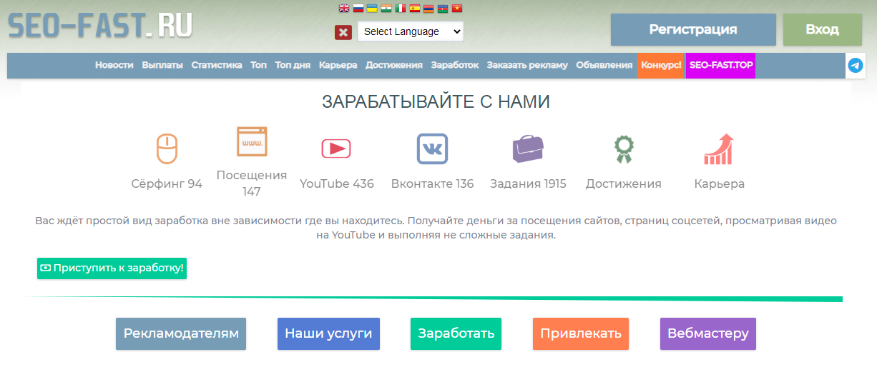Click the Сёрфинг mouse icon
Image resolution: width=877 pixels, height=372 pixels.
coord(167,149)
